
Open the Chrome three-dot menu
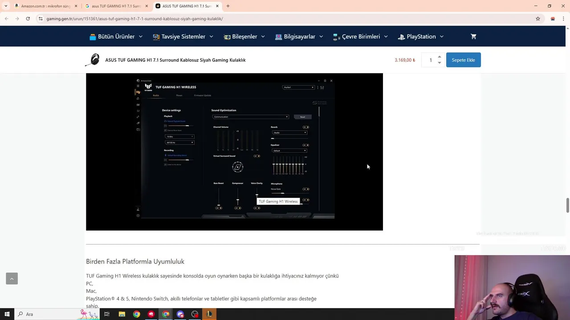coord(564,19)
